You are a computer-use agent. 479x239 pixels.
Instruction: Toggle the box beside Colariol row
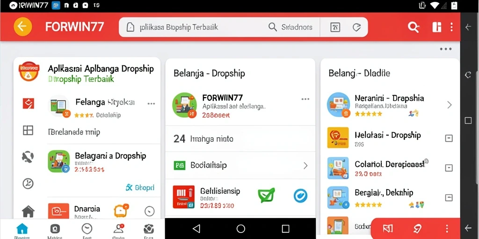click(449, 168)
